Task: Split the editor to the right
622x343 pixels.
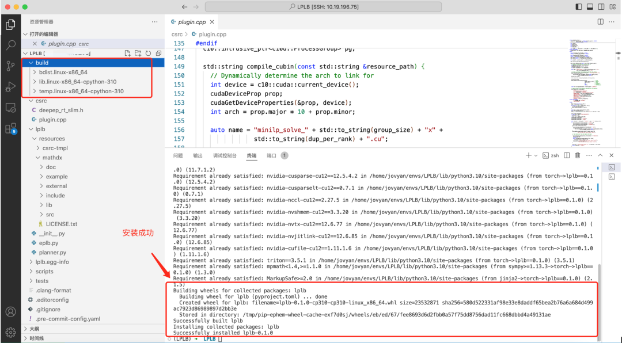Action: point(601,22)
